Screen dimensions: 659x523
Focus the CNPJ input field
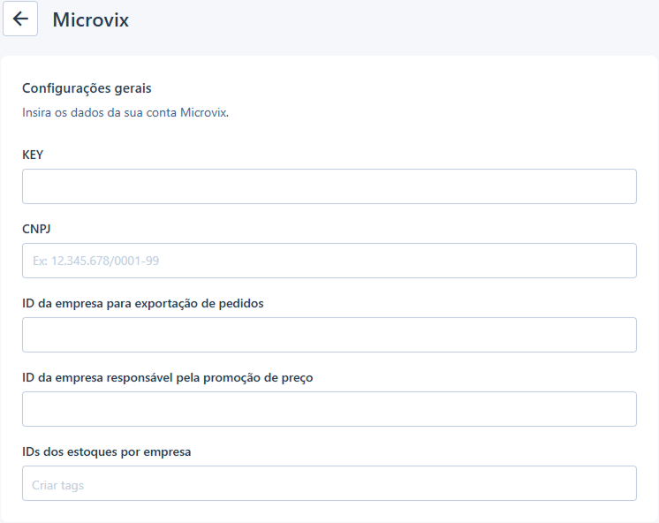pos(329,261)
